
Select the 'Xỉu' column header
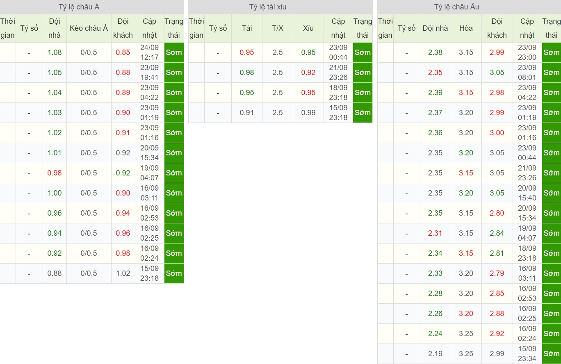click(308, 28)
